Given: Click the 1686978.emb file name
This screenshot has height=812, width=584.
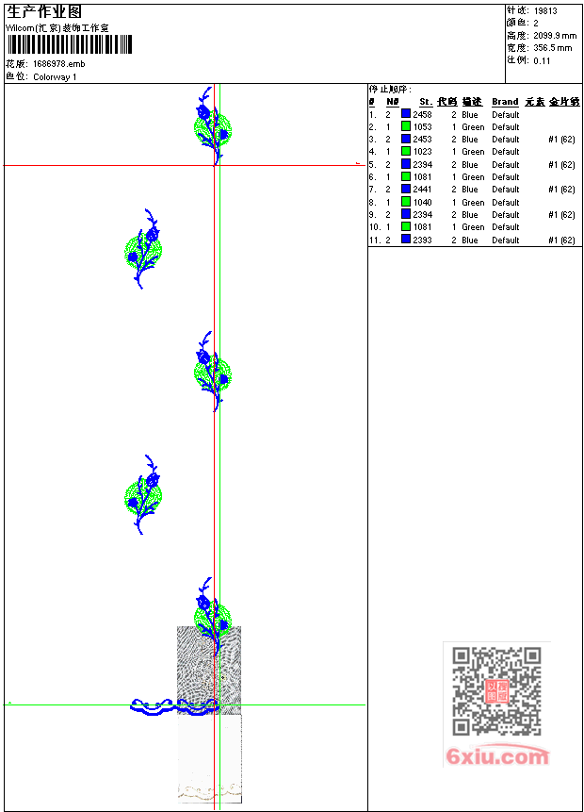Looking at the screenshot, I should point(59,64).
